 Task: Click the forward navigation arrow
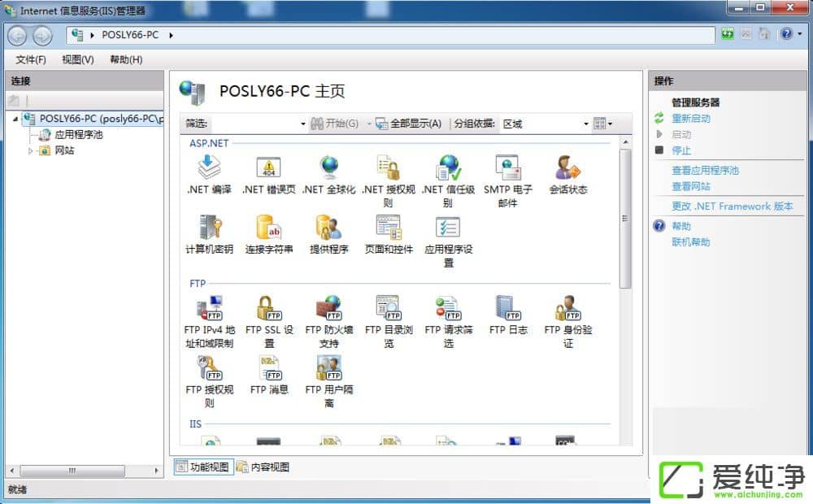[42, 35]
